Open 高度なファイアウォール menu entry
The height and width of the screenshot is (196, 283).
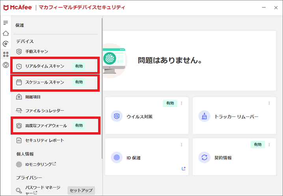46,126
